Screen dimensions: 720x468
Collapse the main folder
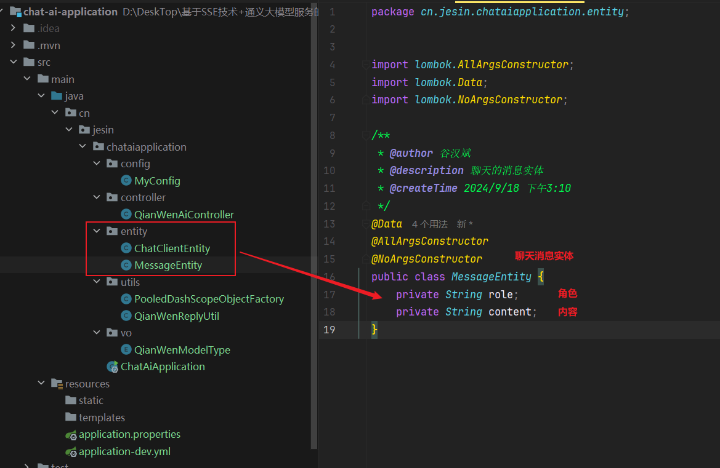pos(27,79)
